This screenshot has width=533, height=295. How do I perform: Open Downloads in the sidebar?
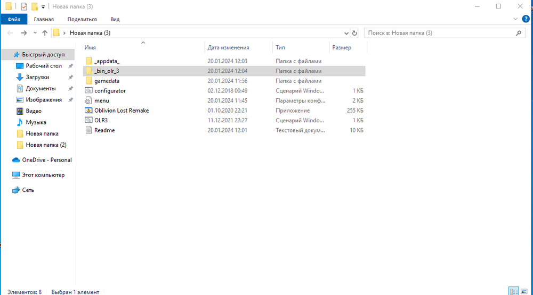(x=37, y=77)
